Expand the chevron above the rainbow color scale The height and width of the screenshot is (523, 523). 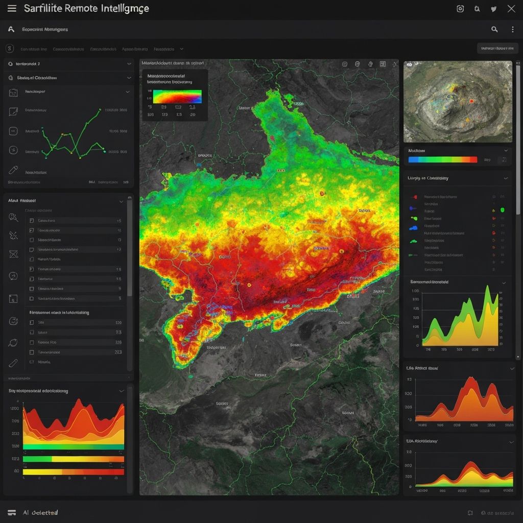[506, 151]
